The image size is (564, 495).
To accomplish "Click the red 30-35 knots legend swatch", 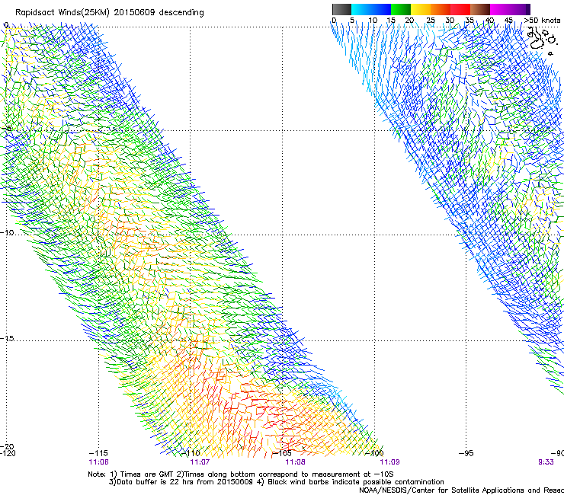I will tap(460, 9).
